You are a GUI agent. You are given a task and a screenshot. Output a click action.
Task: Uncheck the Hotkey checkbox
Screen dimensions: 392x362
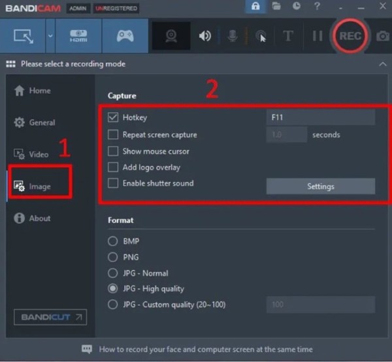click(113, 118)
